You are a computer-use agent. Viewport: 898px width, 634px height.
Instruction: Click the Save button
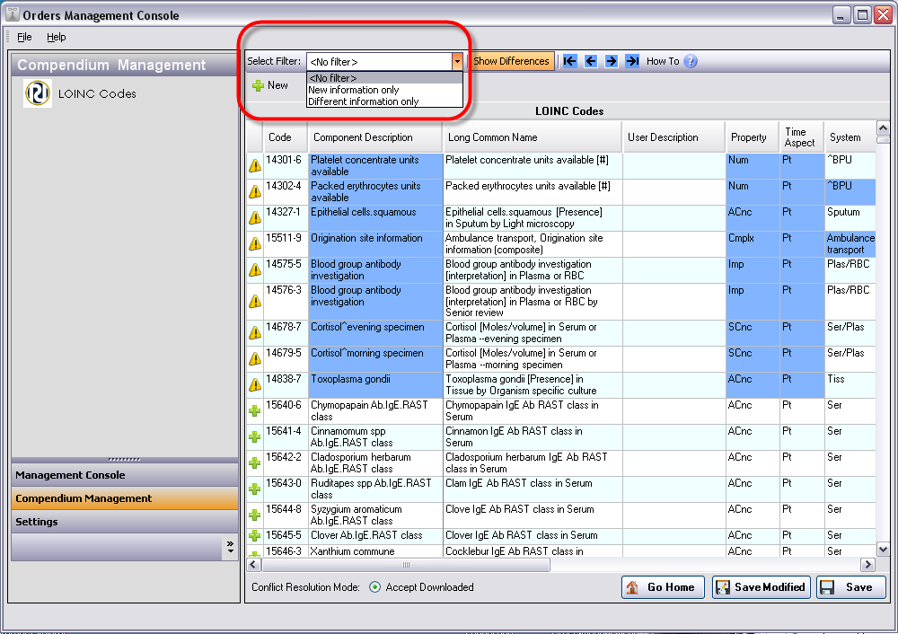[851, 587]
